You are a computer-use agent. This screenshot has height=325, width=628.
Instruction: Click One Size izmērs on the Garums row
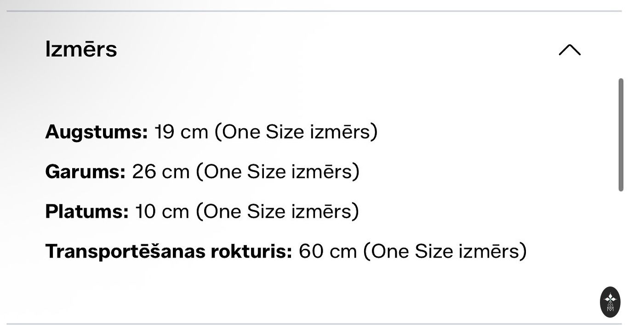(278, 172)
